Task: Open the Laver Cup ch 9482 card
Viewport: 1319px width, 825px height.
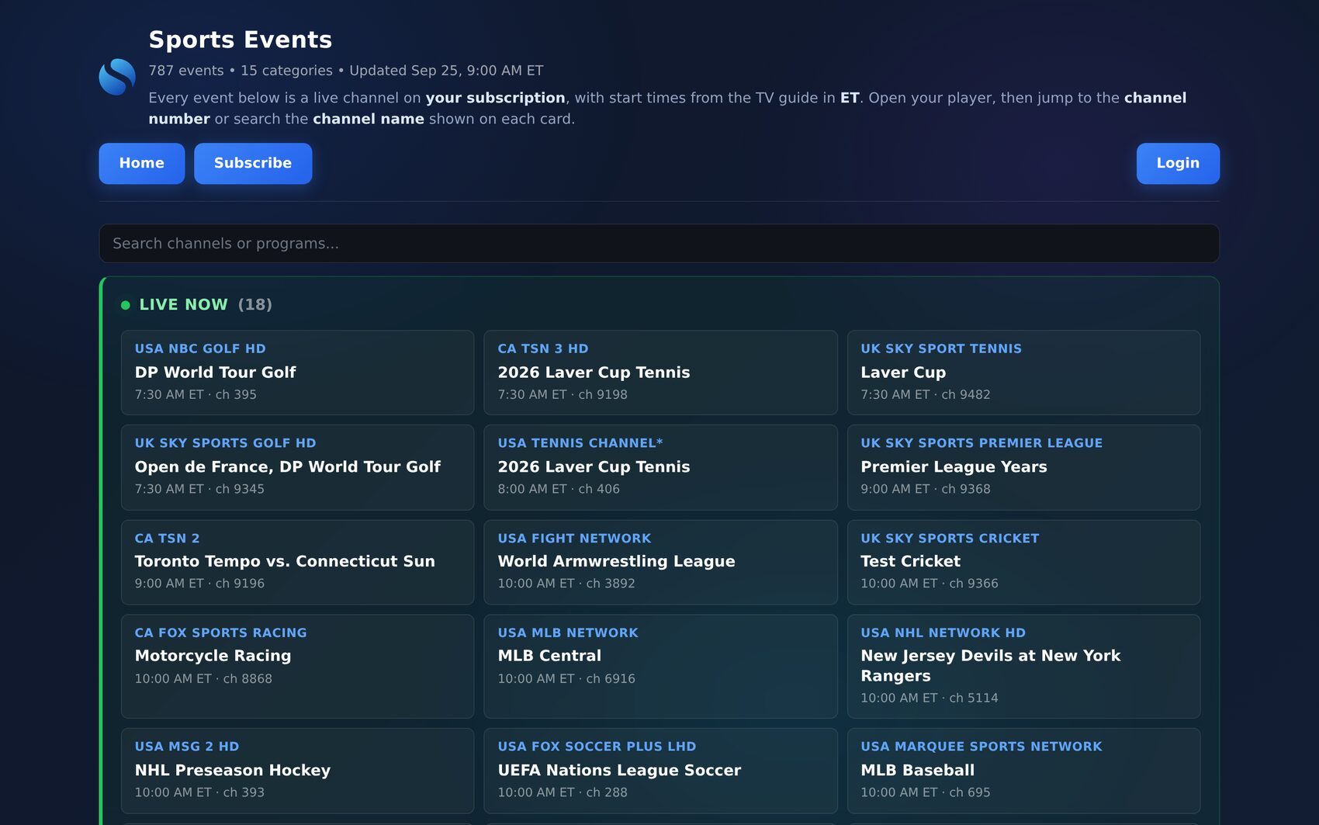Action: coord(1023,373)
